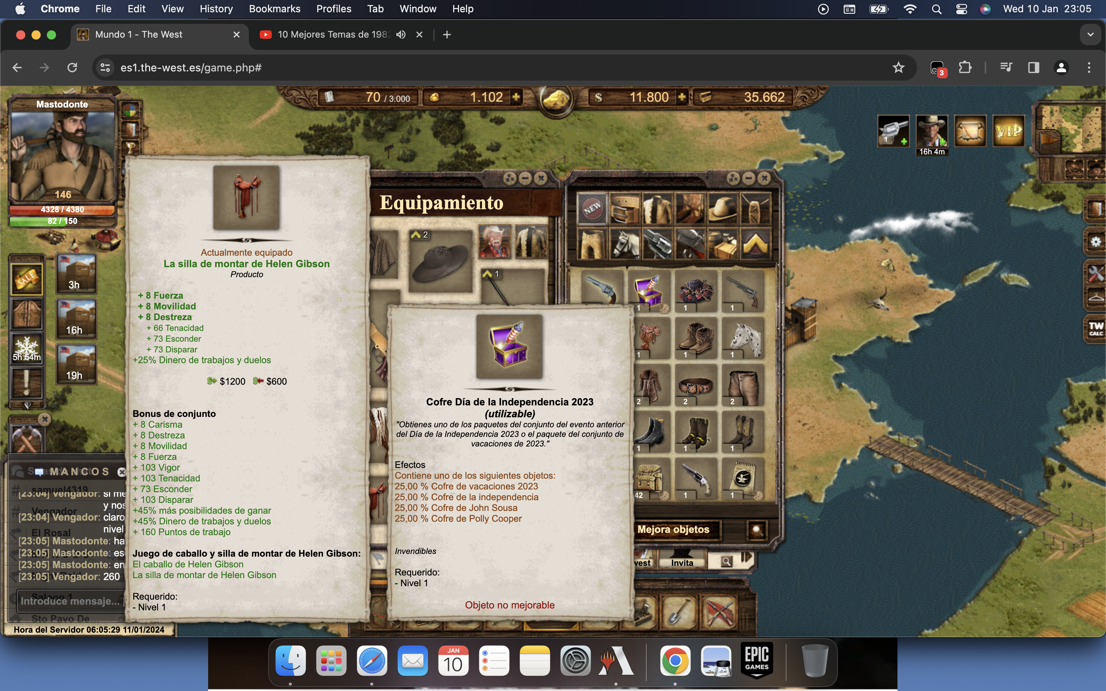Filter inventory by horses category
The width and height of the screenshot is (1106, 691).
point(624,244)
